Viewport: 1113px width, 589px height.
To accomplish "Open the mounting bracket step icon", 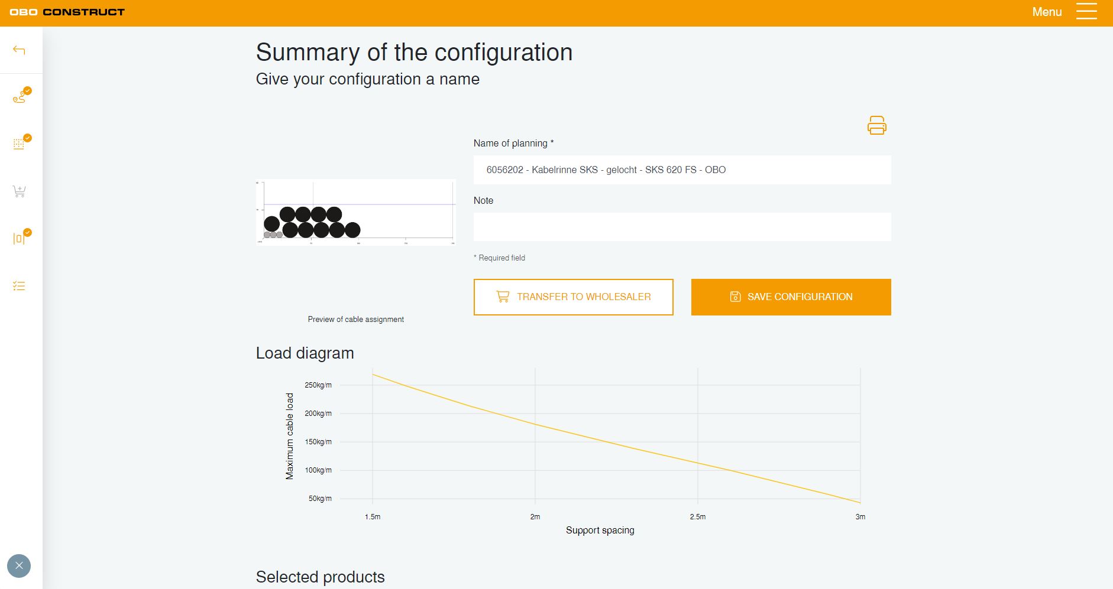I will (20, 238).
